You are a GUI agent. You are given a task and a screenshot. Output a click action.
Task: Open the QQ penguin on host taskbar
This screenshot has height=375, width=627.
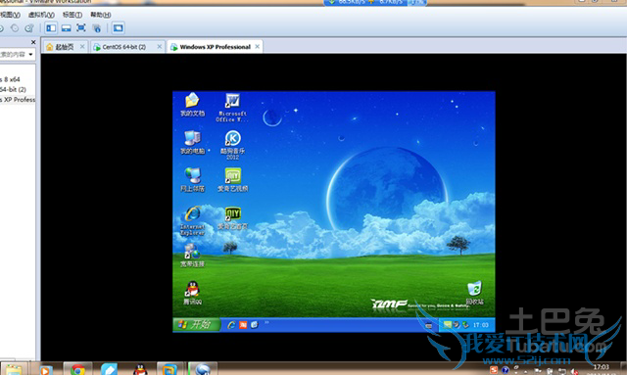pyautogui.click(x=140, y=369)
